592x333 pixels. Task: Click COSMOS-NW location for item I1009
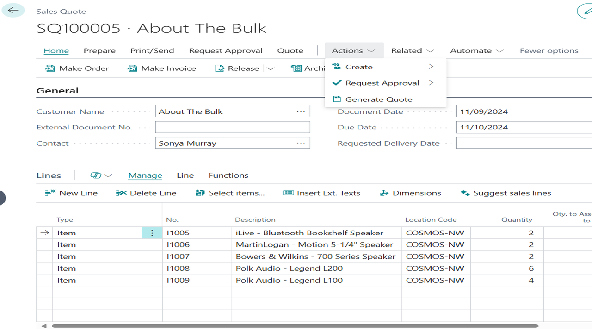436,280
